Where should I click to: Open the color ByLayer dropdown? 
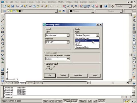pyautogui.click(x=93, y=11)
